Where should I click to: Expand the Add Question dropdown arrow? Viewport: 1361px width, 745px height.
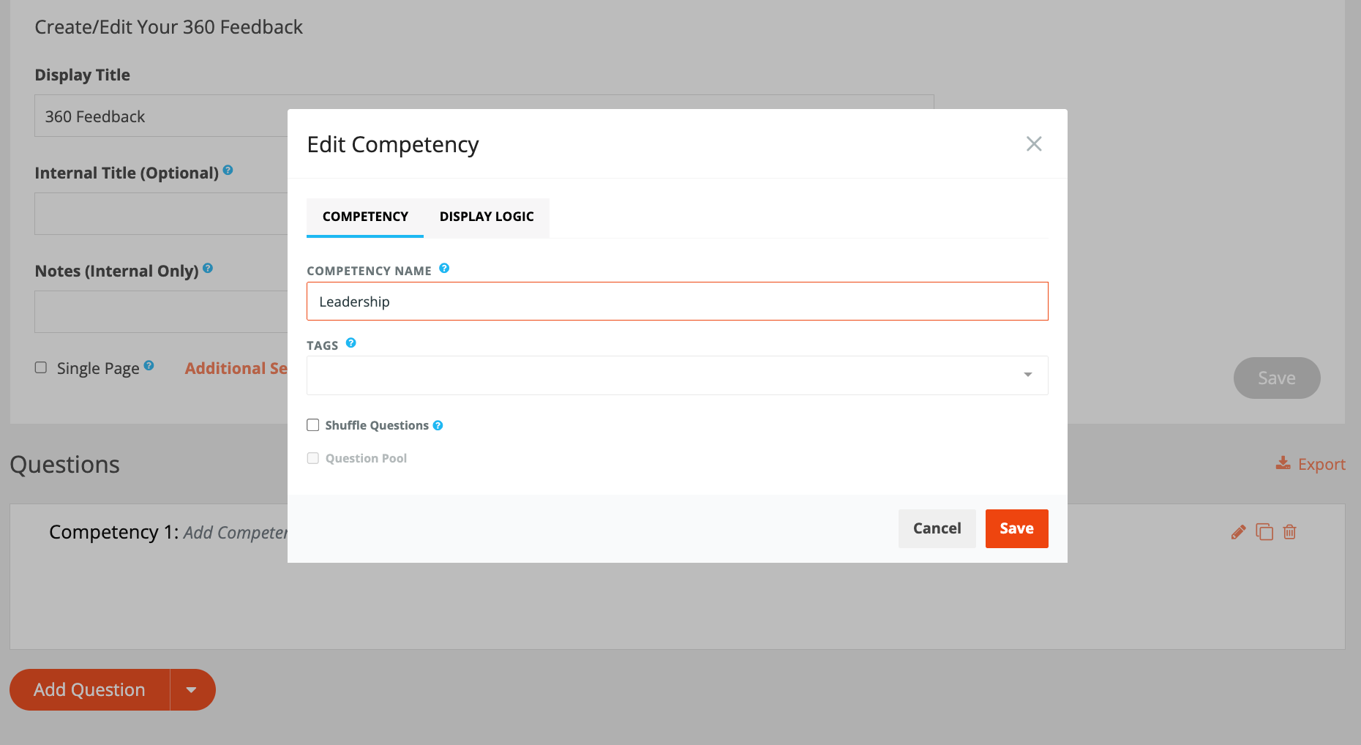point(192,689)
